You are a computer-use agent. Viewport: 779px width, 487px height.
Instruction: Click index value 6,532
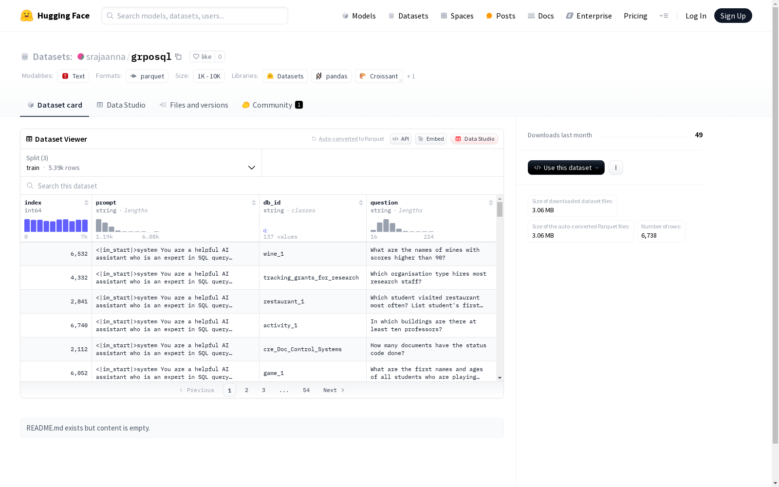(x=79, y=254)
